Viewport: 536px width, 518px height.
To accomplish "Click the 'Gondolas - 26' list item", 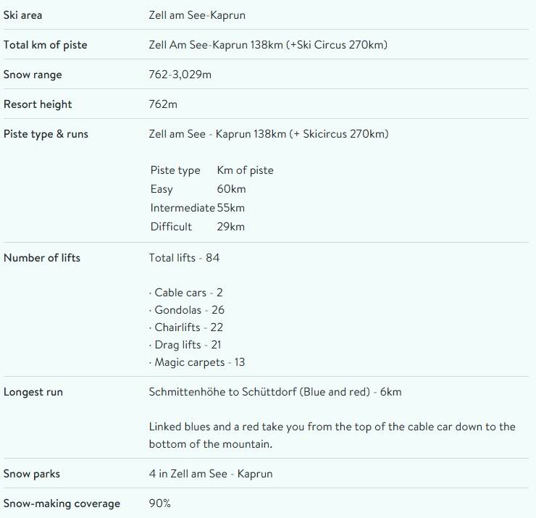I will [187, 310].
